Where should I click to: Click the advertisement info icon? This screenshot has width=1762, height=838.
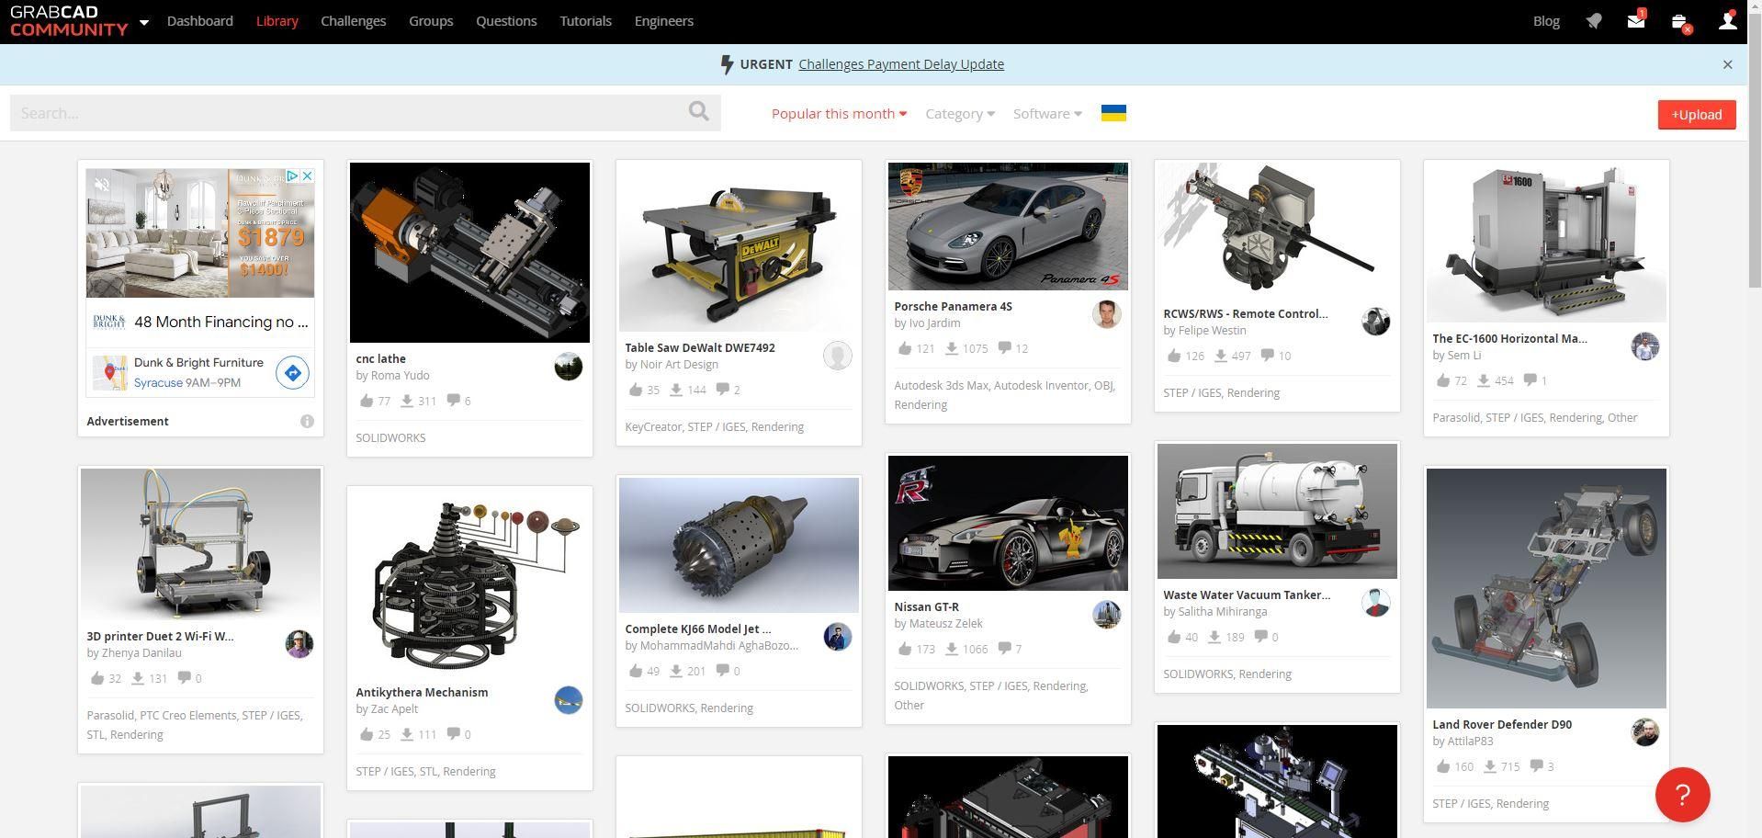click(307, 421)
